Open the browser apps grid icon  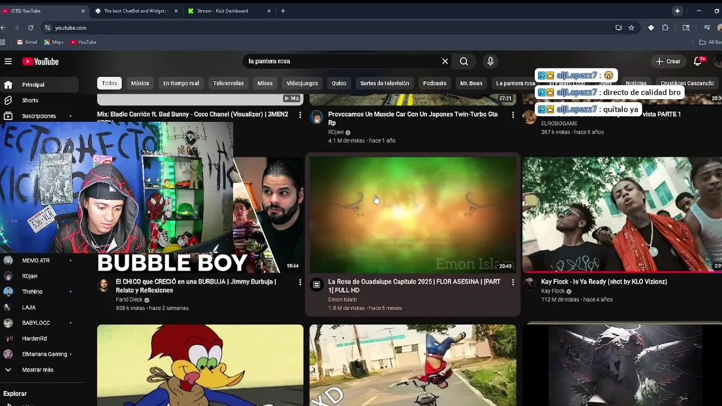pos(3,42)
